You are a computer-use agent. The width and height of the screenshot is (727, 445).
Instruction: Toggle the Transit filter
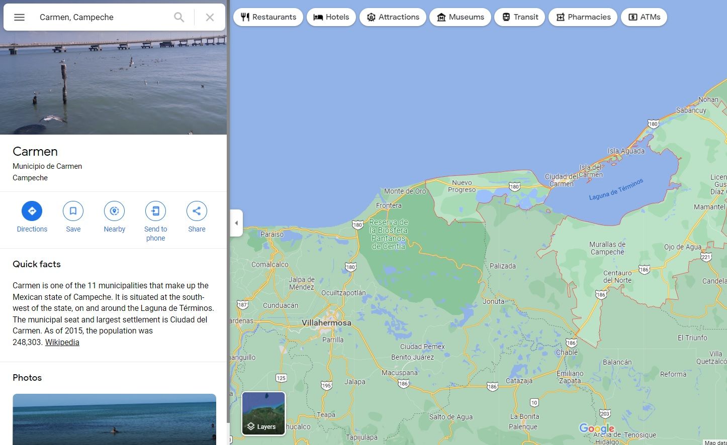pyautogui.click(x=519, y=17)
